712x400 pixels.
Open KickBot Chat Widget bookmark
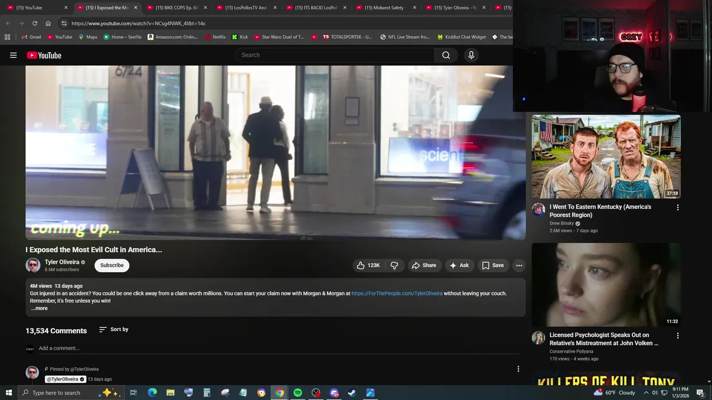(x=461, y=37)
